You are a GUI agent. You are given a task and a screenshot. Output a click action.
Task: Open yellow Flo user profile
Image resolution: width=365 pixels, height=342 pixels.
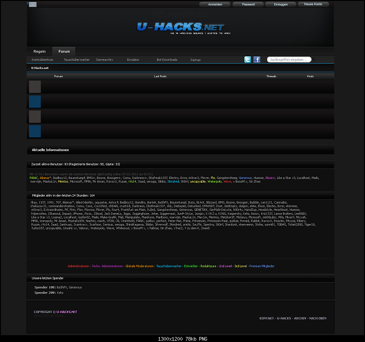point(213,178)
